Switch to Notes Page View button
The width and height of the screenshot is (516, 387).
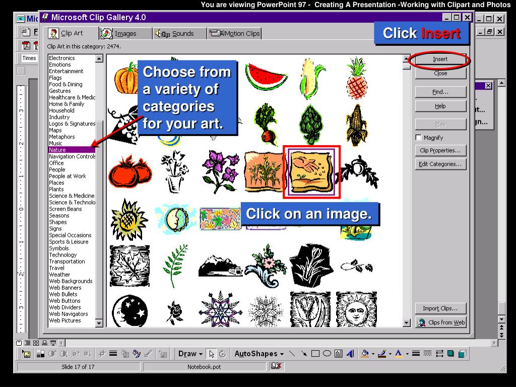click(x=44, y=343)
